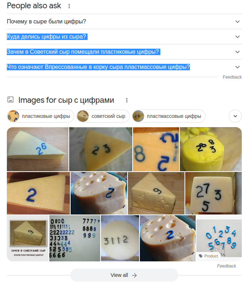Click the image icon beside Images heading

coord(10,100)
